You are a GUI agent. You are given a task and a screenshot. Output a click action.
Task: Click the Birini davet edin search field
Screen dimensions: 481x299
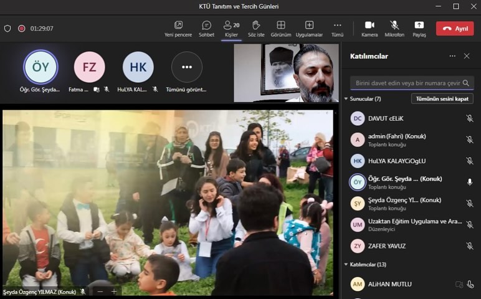click(406, 83)
